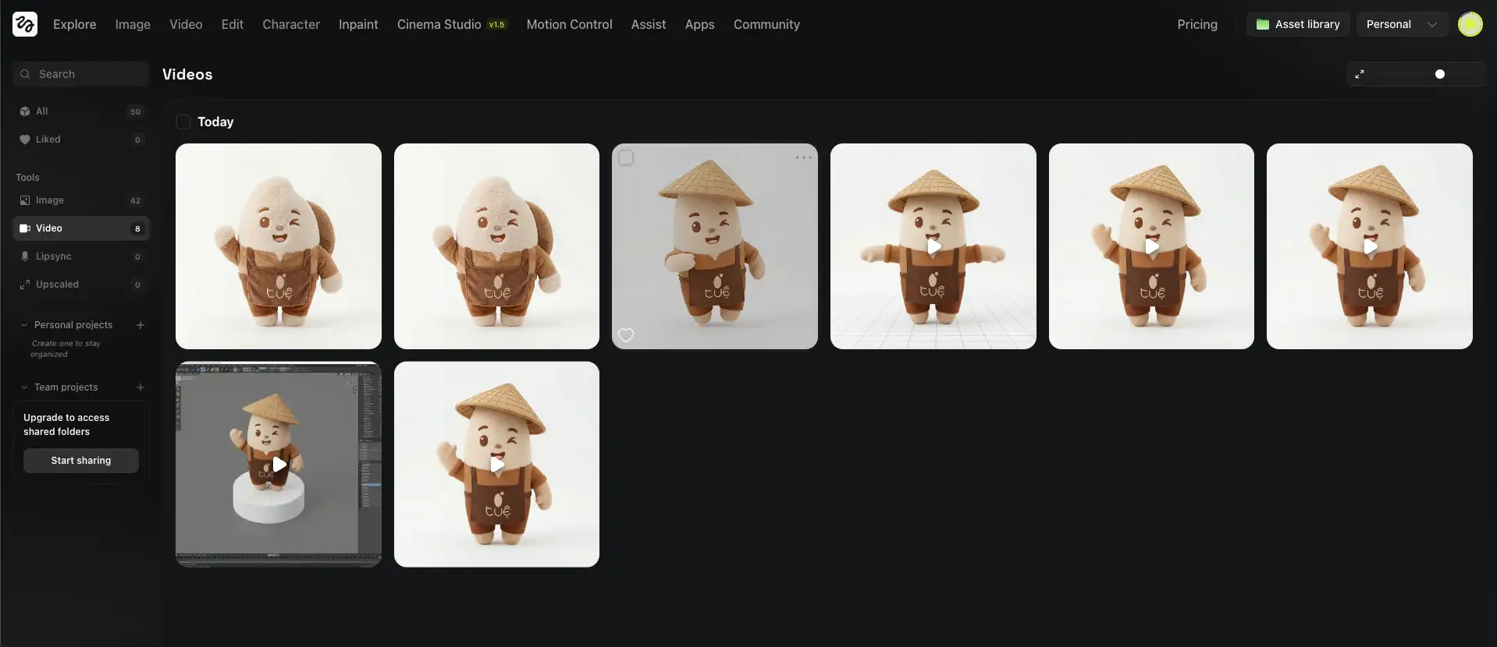Open the Community page
This screenshot has width=1497, height=647.
pyautogui.click(x=766, y=24)
